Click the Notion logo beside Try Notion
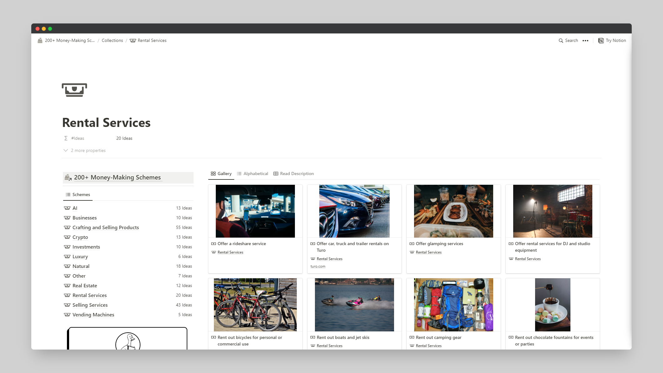The height and width of the screenshot is (373, 663). (601, 41)
